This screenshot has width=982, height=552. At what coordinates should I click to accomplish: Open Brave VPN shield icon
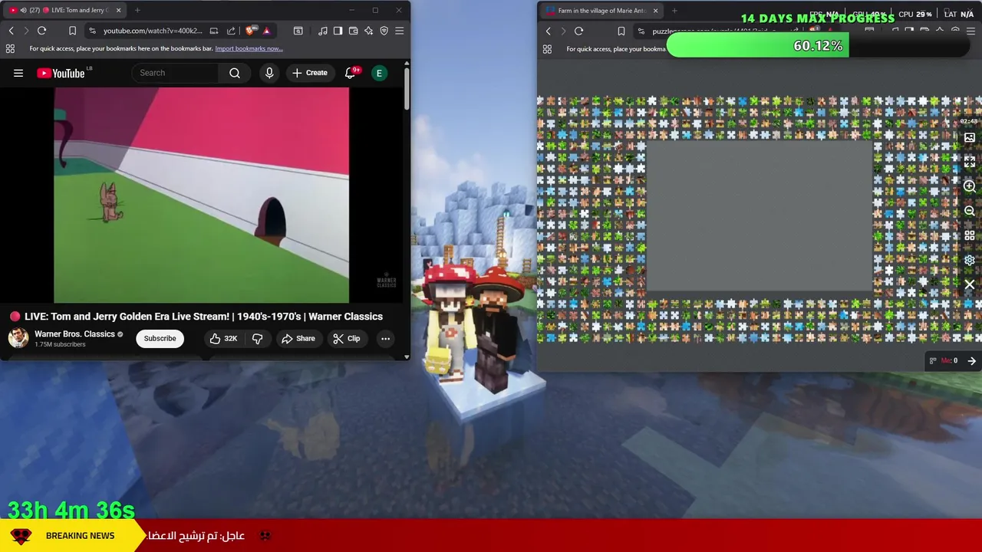click(x=384, y=31)
